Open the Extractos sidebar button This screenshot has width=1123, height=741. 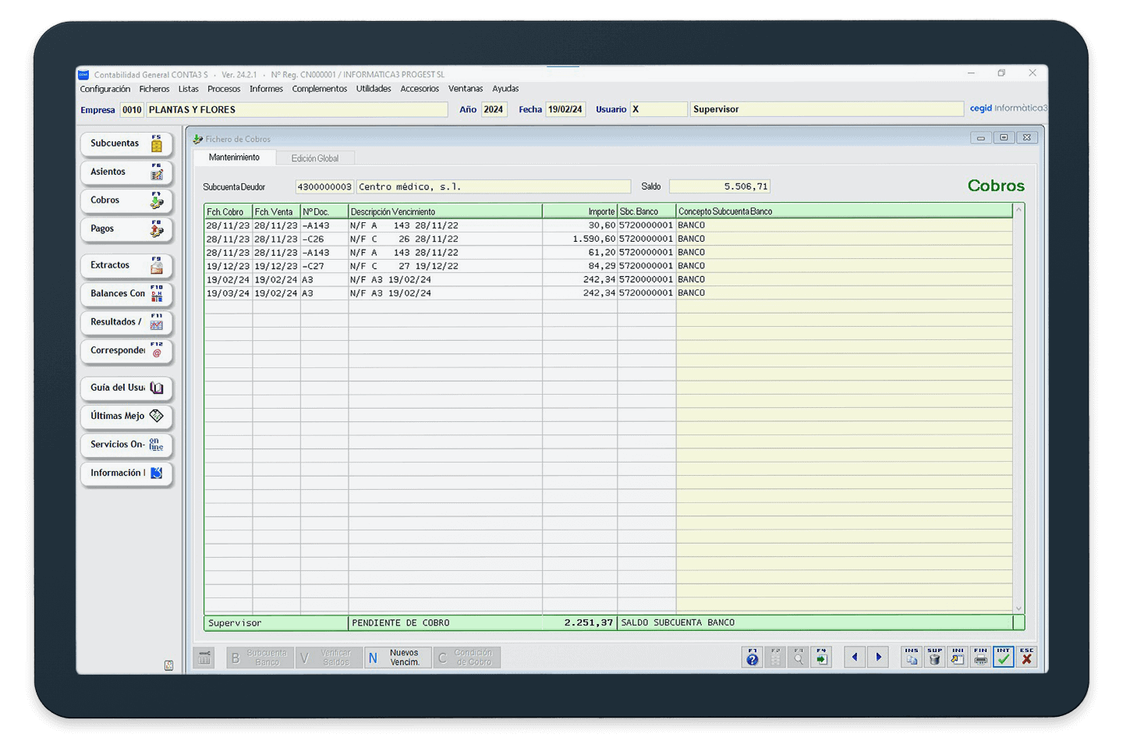click(x=126, y=265)
